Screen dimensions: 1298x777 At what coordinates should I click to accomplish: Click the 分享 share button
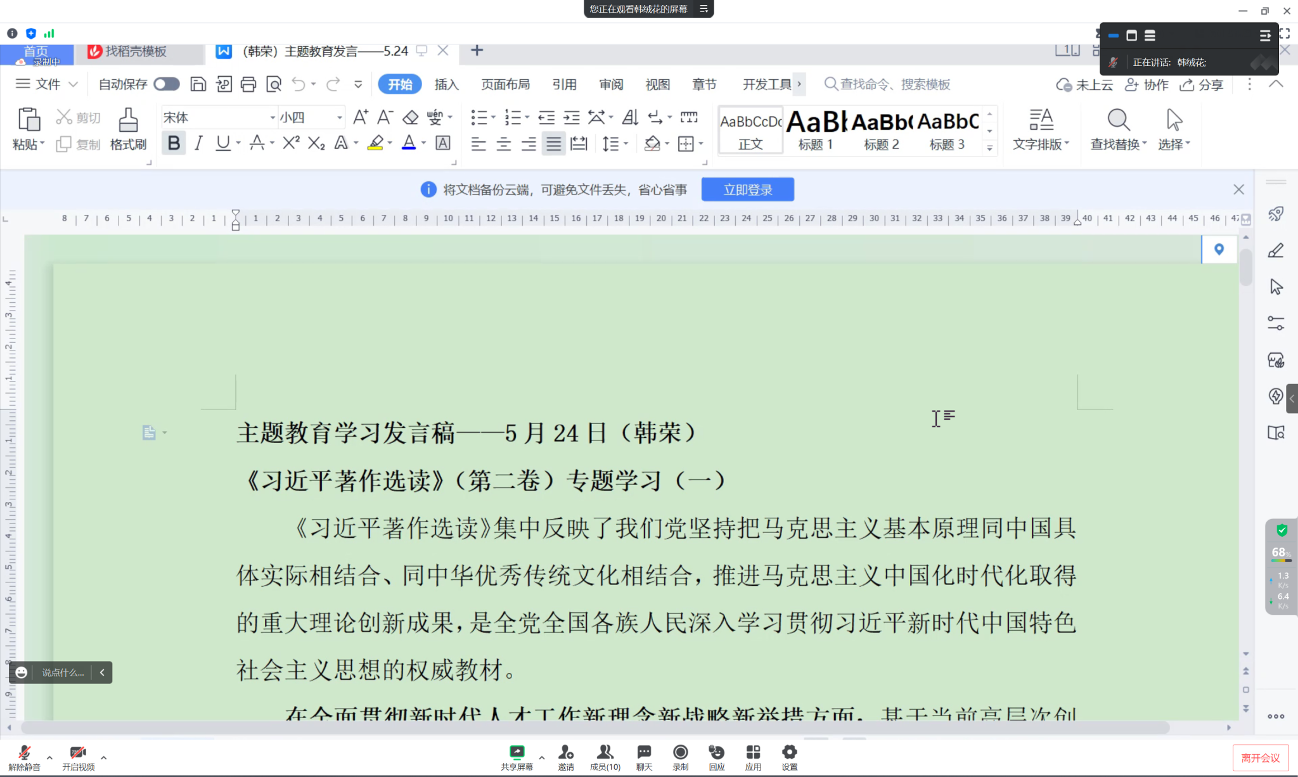[1201, 84]
